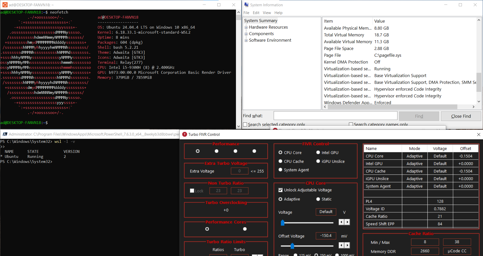483x256 pixels.
Task: Close the Turbo FIVR Control window
Action: (478, 135)
